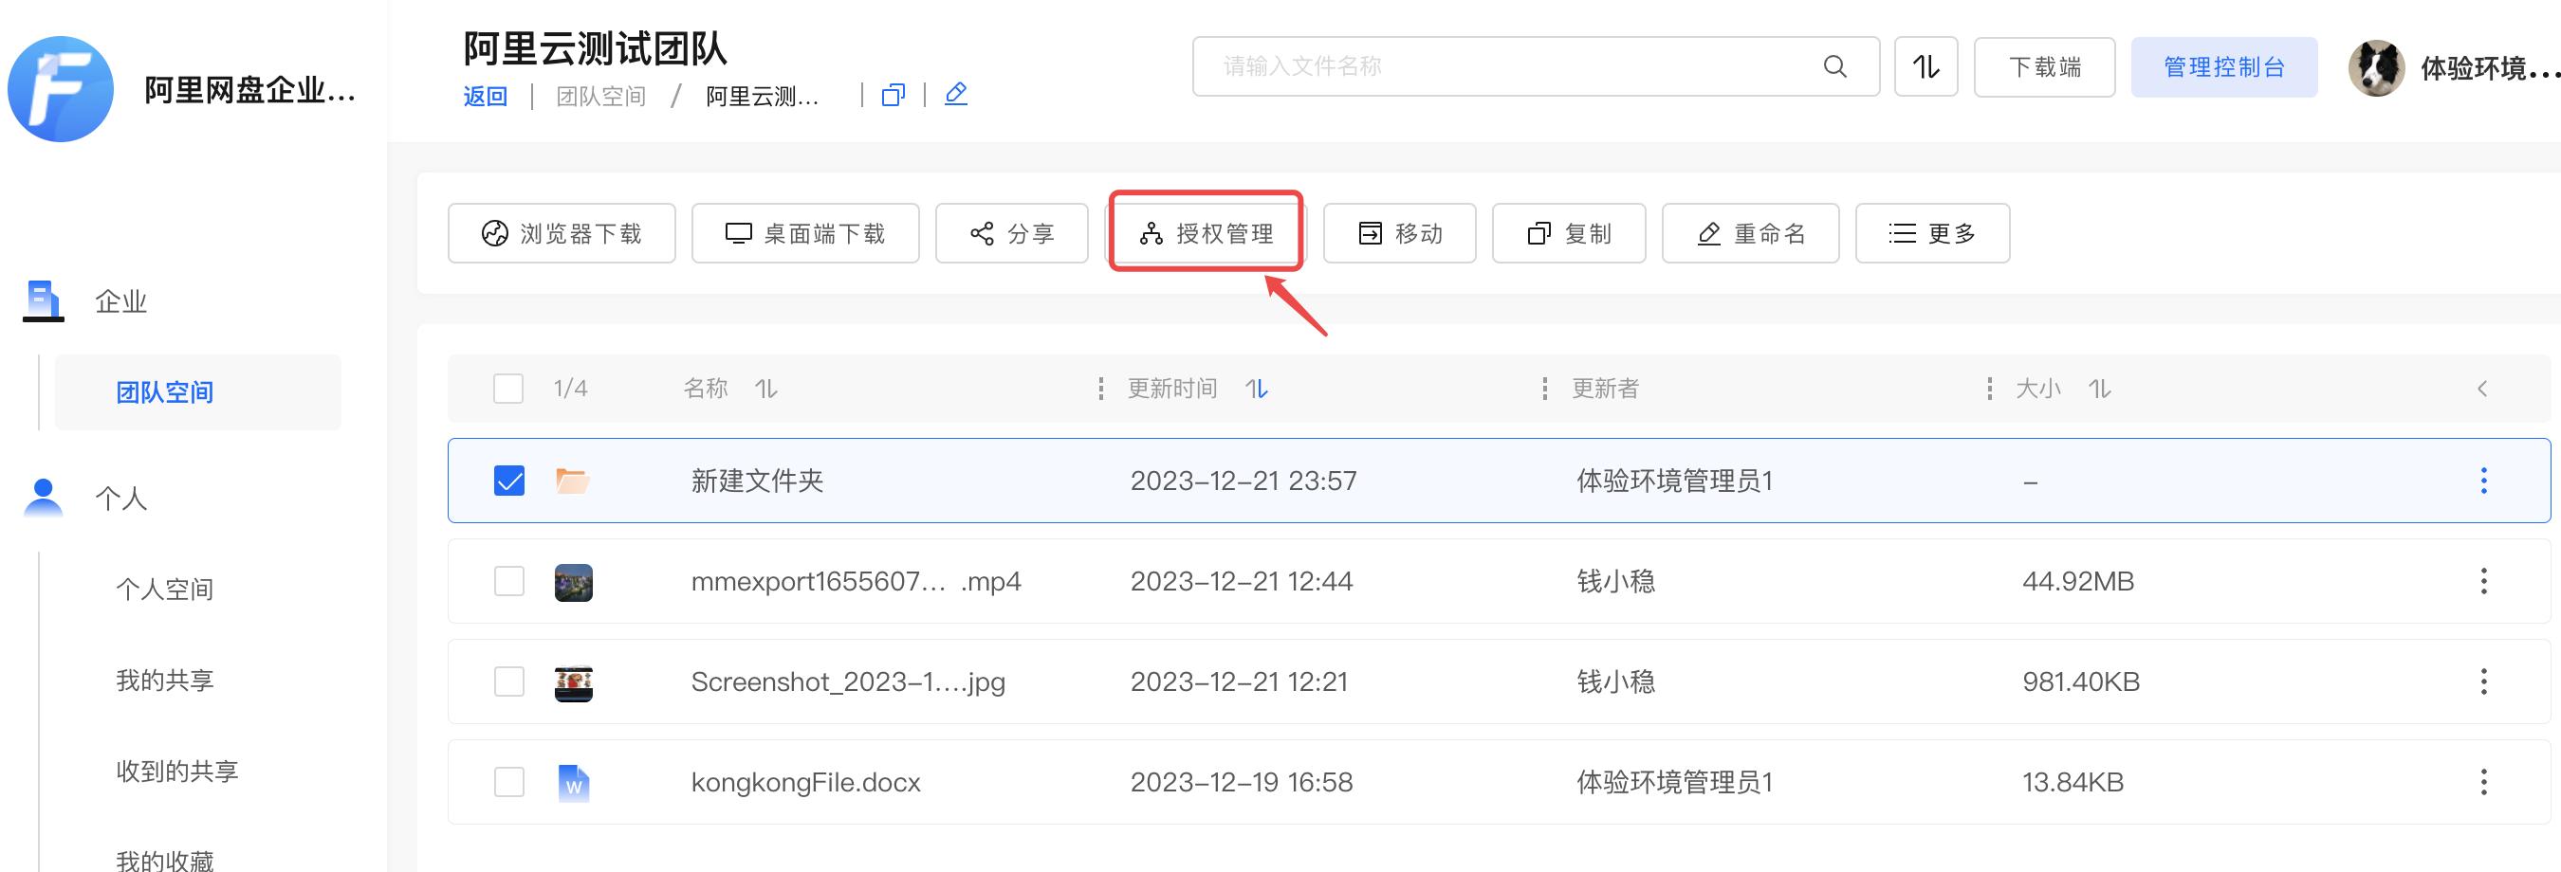Click the user avatar picture
The width and height of the screenshot is (2561, 872).
click(2376, 67)
